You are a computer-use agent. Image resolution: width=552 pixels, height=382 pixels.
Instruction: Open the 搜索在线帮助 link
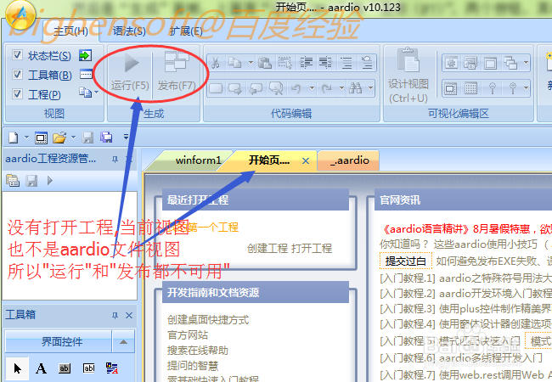click(198, 351)
